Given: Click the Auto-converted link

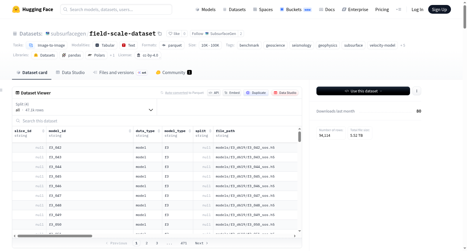Looking at the screenshot, I should point(176,93).
